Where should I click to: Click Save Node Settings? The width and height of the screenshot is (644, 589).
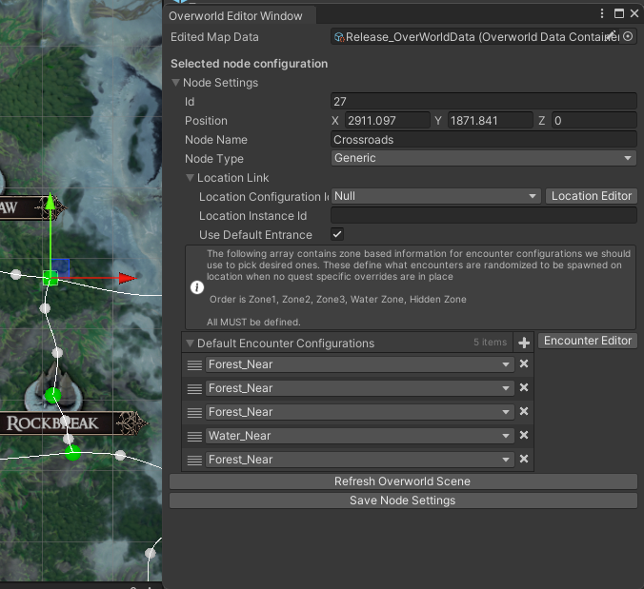point(403,501)
